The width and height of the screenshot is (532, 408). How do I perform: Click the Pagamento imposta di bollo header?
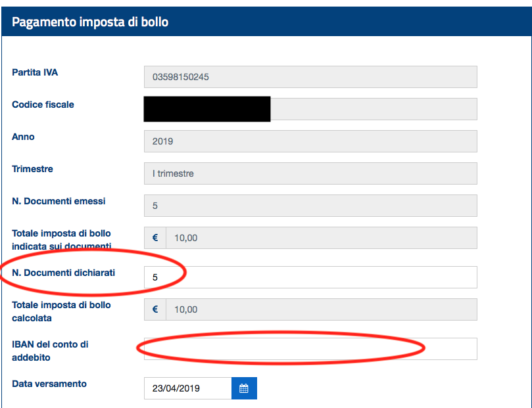click(x=90, y=22)
